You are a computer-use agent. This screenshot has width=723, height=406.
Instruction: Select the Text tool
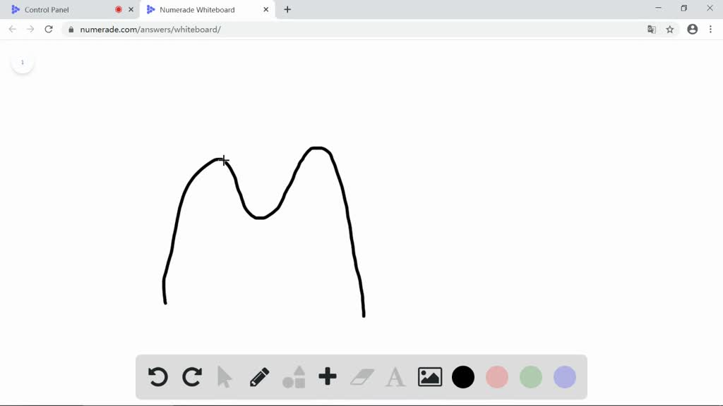395,376
